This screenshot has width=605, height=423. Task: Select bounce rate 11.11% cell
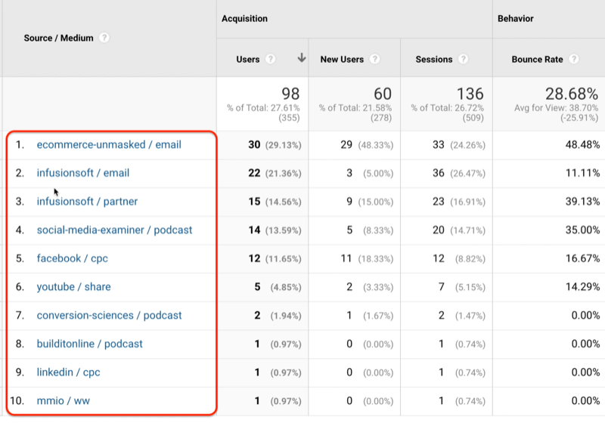coord(582,174)
